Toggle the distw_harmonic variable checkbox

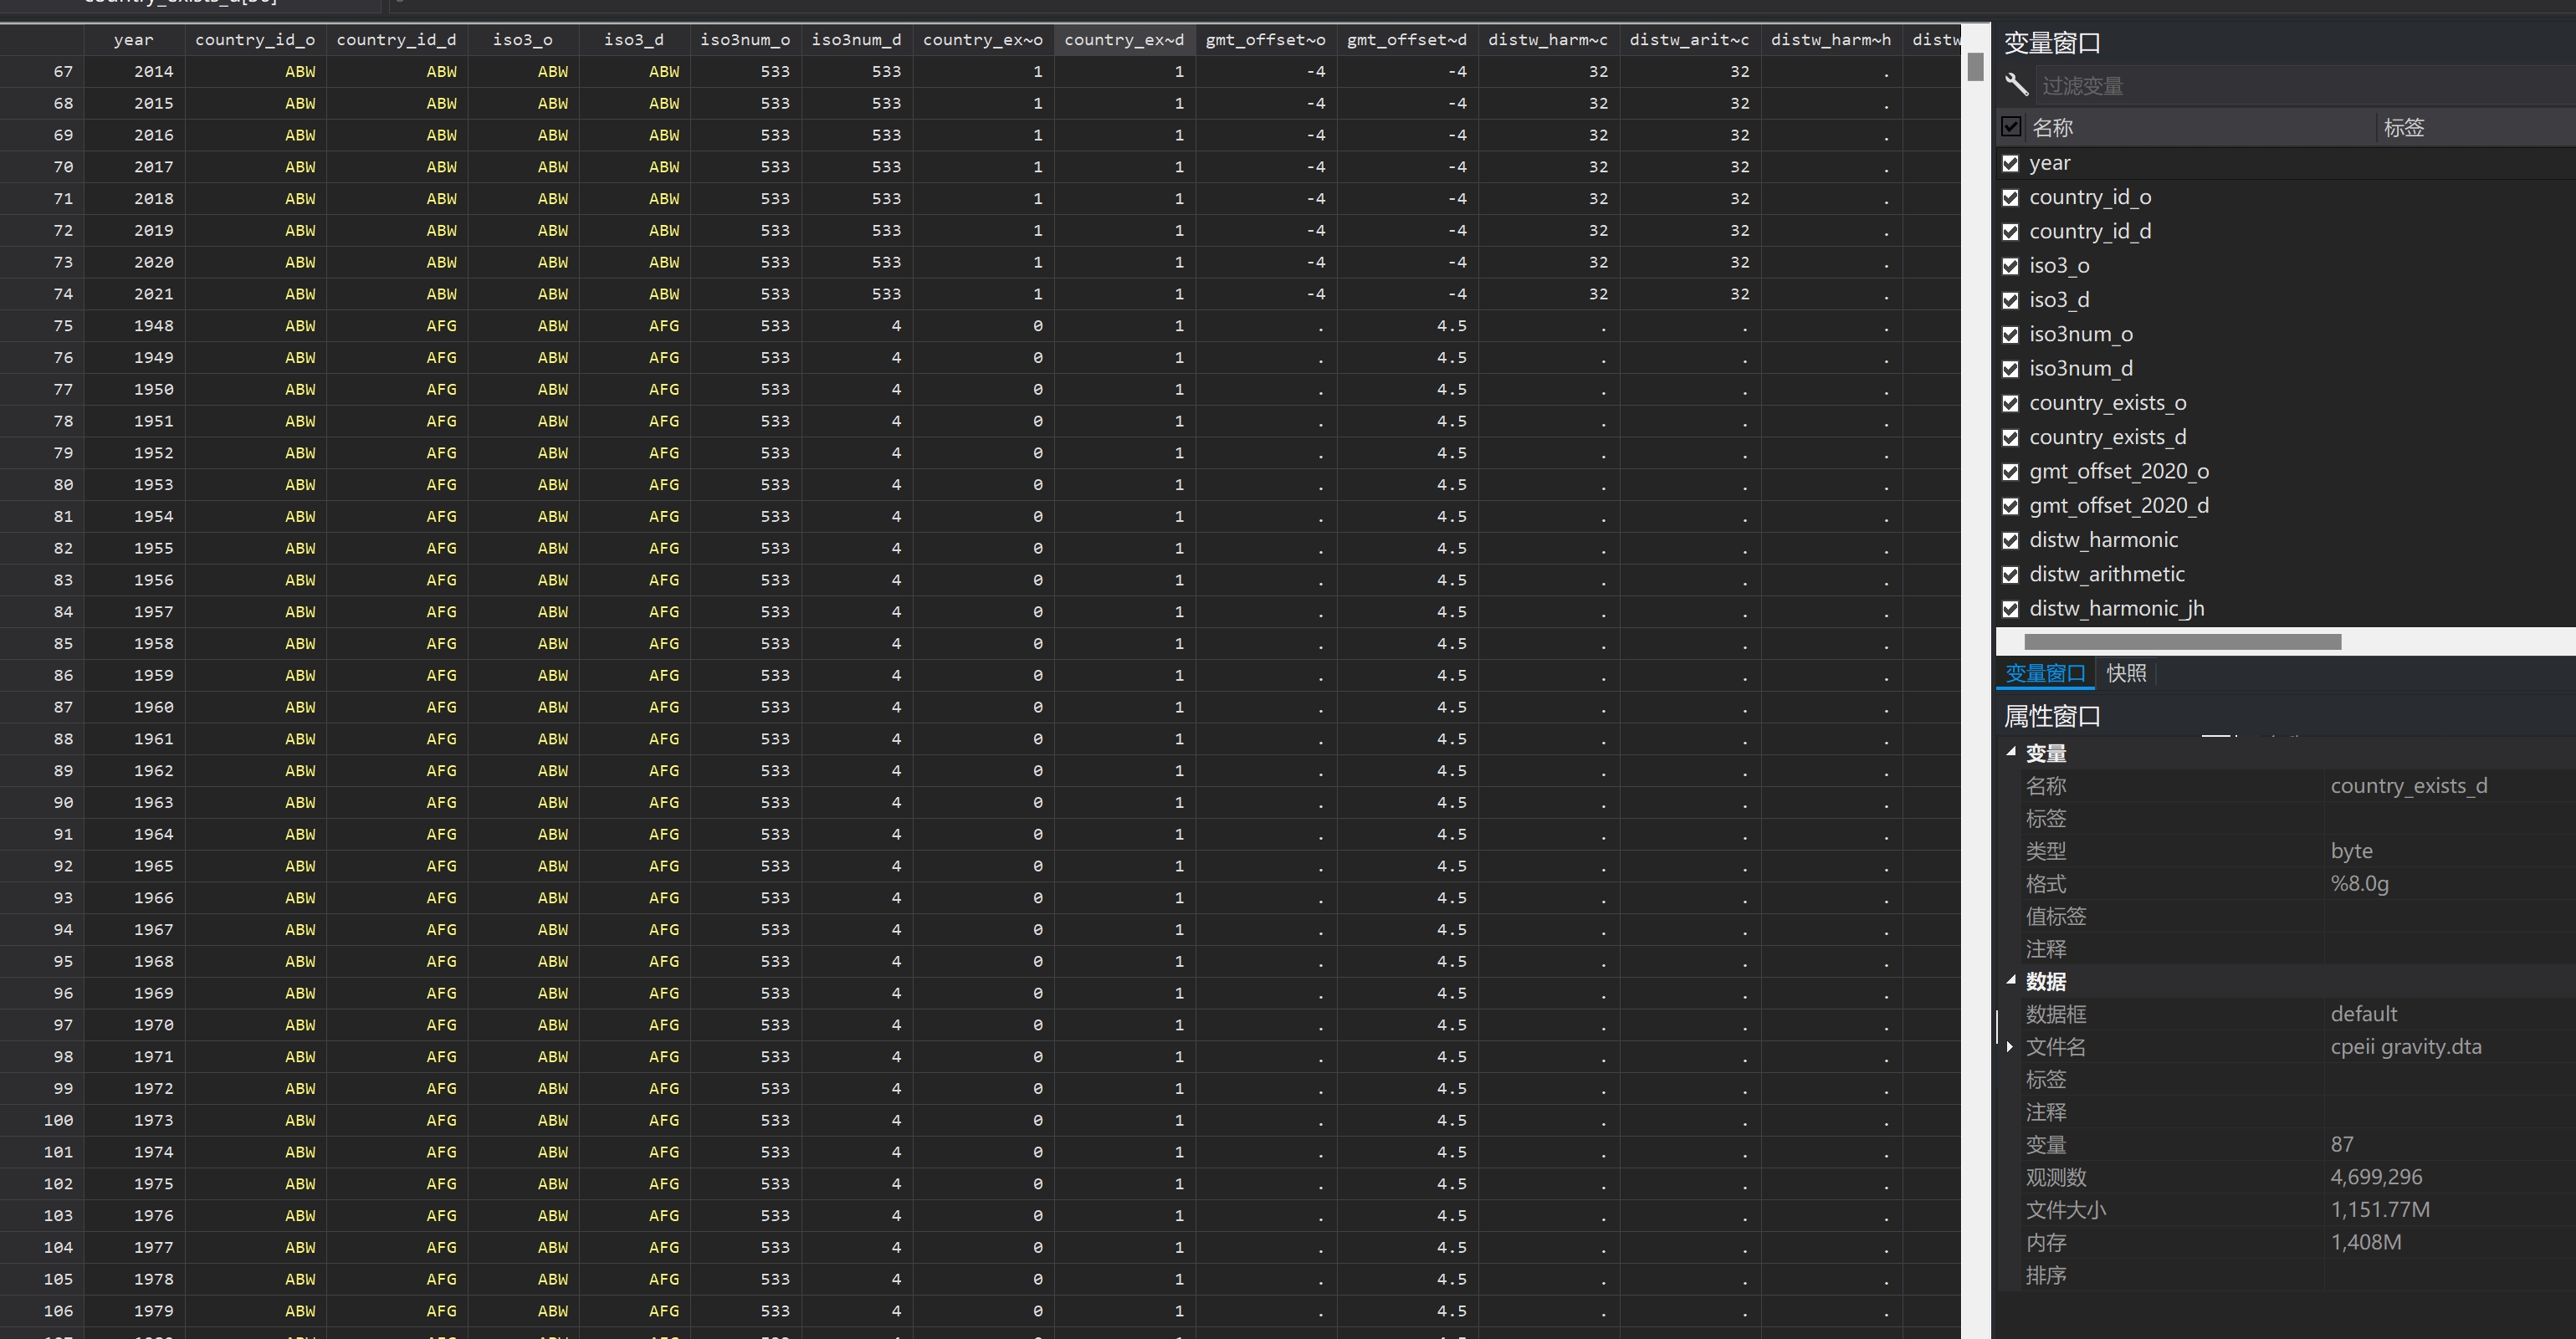[2011, 540]
